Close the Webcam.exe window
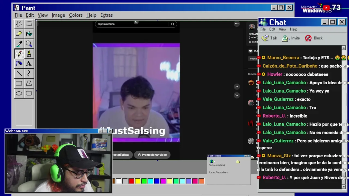The height and width of the screenshot is (196, 349). click(110, 131)
